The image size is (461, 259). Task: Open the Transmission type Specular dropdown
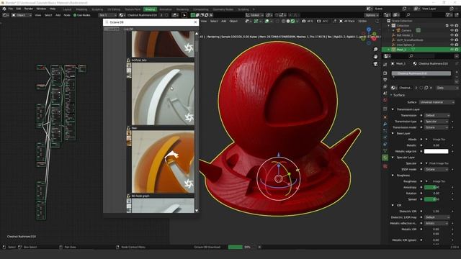pyautogui.click(x=437, y=122)
